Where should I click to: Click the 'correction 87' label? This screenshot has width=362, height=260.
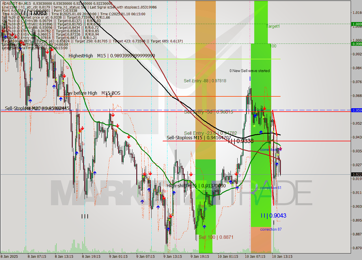coord(271,229)
